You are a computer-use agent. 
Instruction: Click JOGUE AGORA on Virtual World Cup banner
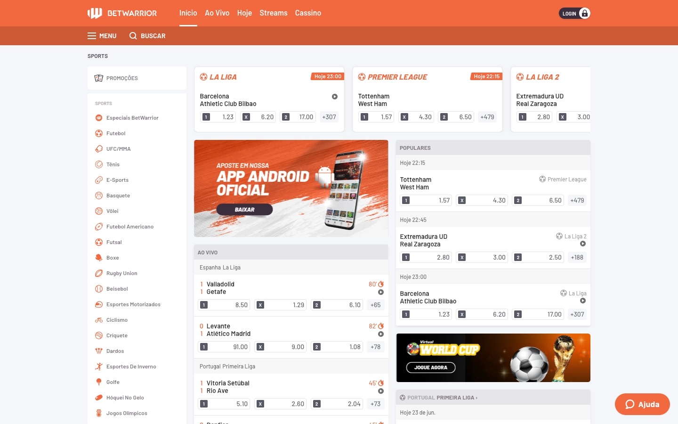click(431, 367)
